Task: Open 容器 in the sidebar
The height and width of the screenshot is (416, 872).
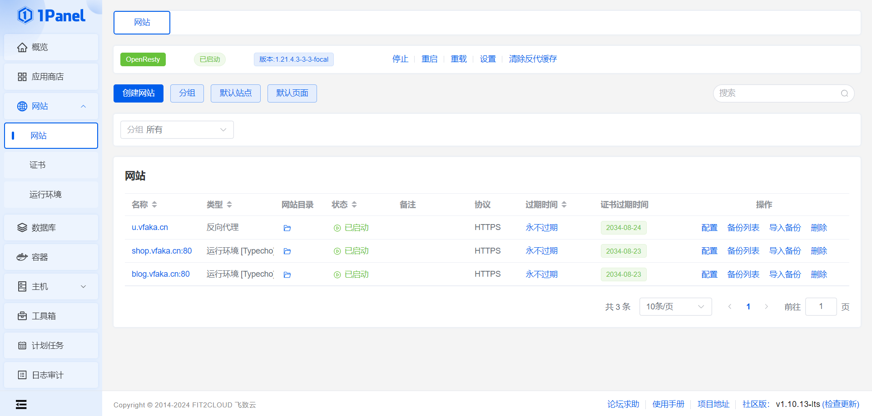Action: tap(51, 257)
